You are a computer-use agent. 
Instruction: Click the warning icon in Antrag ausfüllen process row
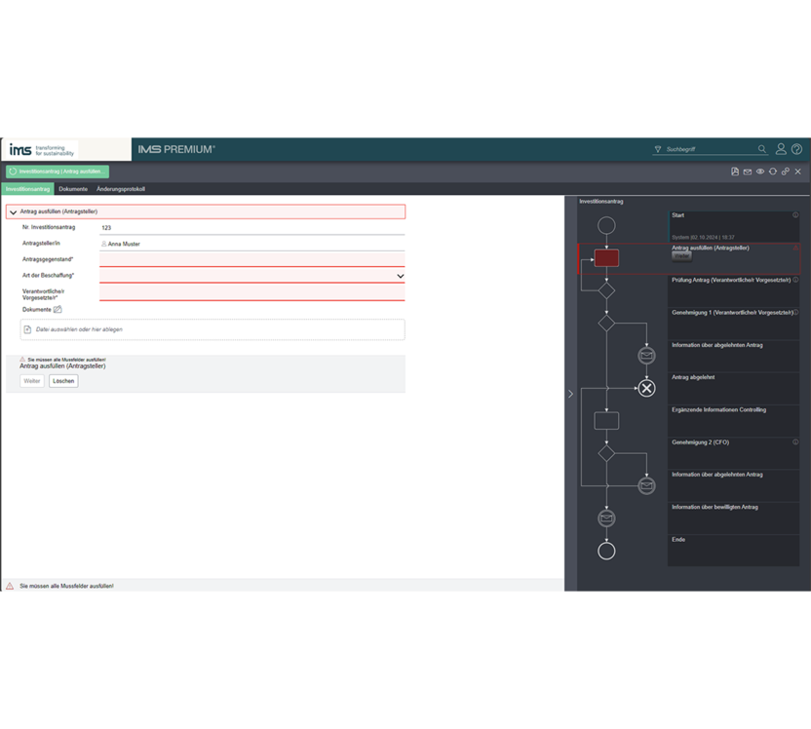tap(795, 248)
